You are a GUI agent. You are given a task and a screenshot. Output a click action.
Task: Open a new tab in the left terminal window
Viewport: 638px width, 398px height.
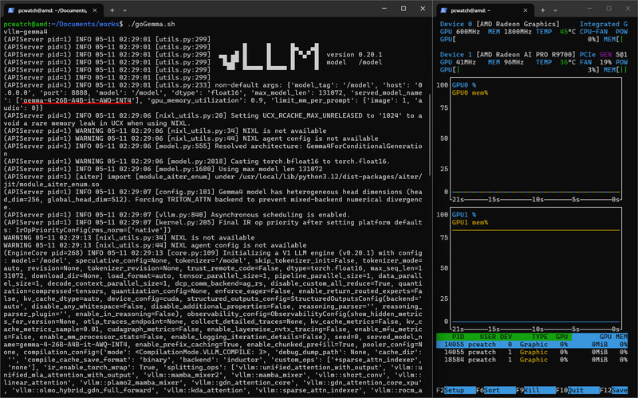coord(112,10)
